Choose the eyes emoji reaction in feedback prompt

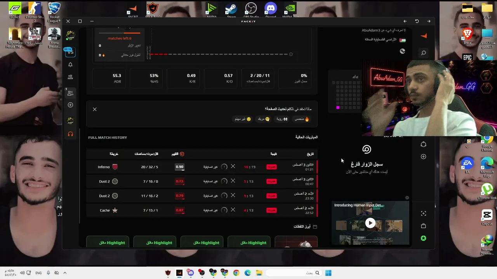point(282,119)
